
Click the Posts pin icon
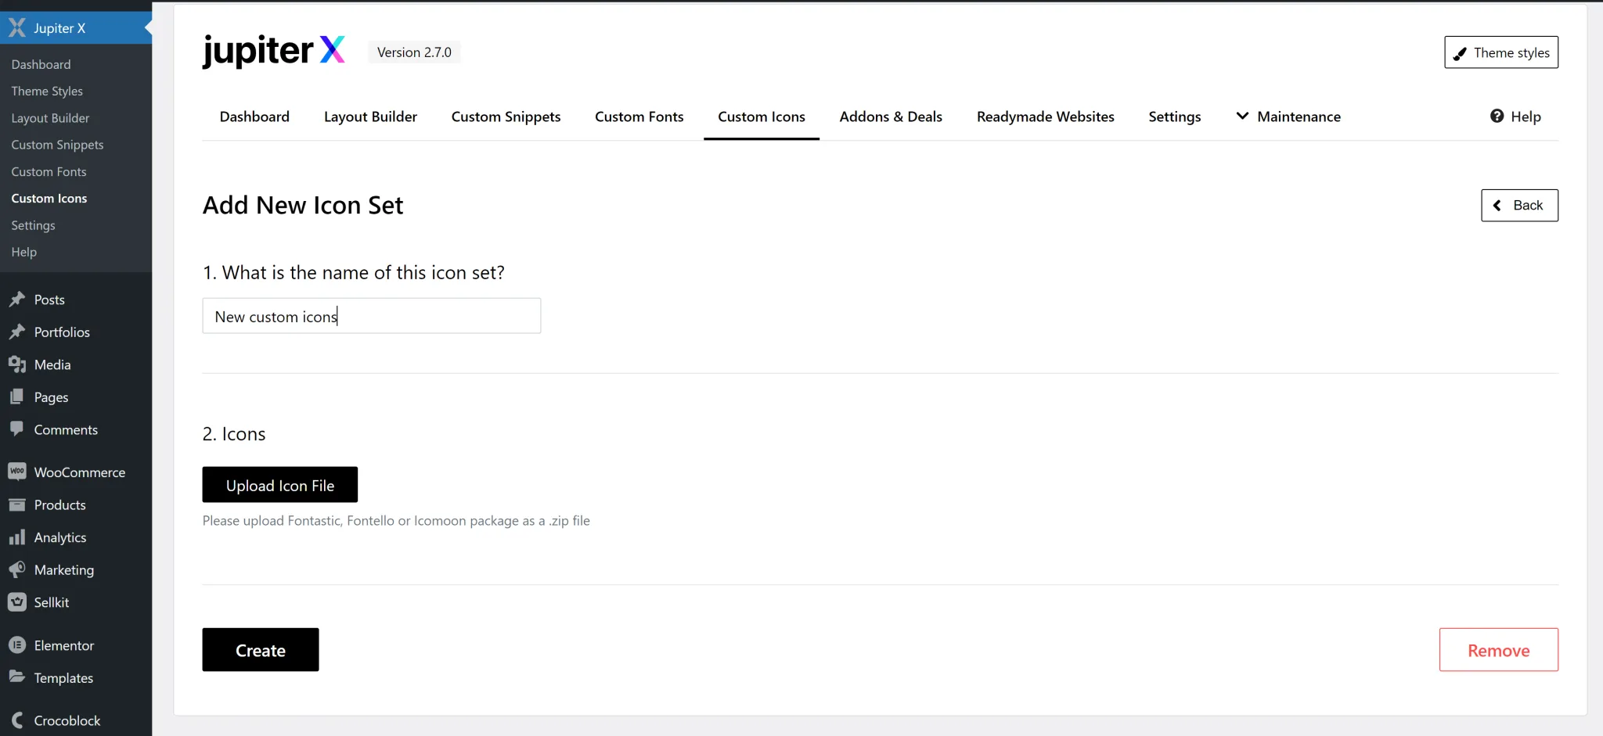coord(16,300)
